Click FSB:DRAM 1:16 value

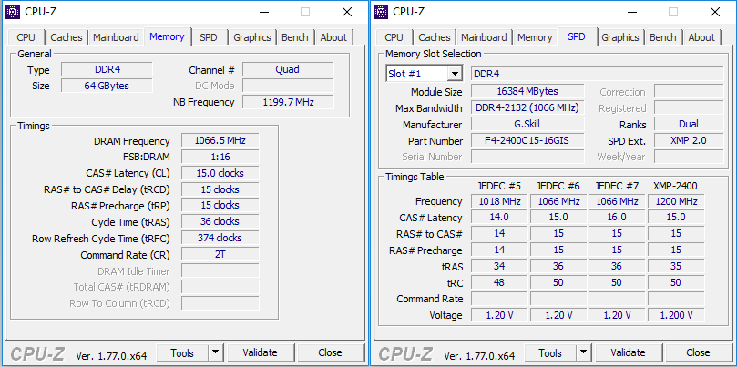coord(220,157)
